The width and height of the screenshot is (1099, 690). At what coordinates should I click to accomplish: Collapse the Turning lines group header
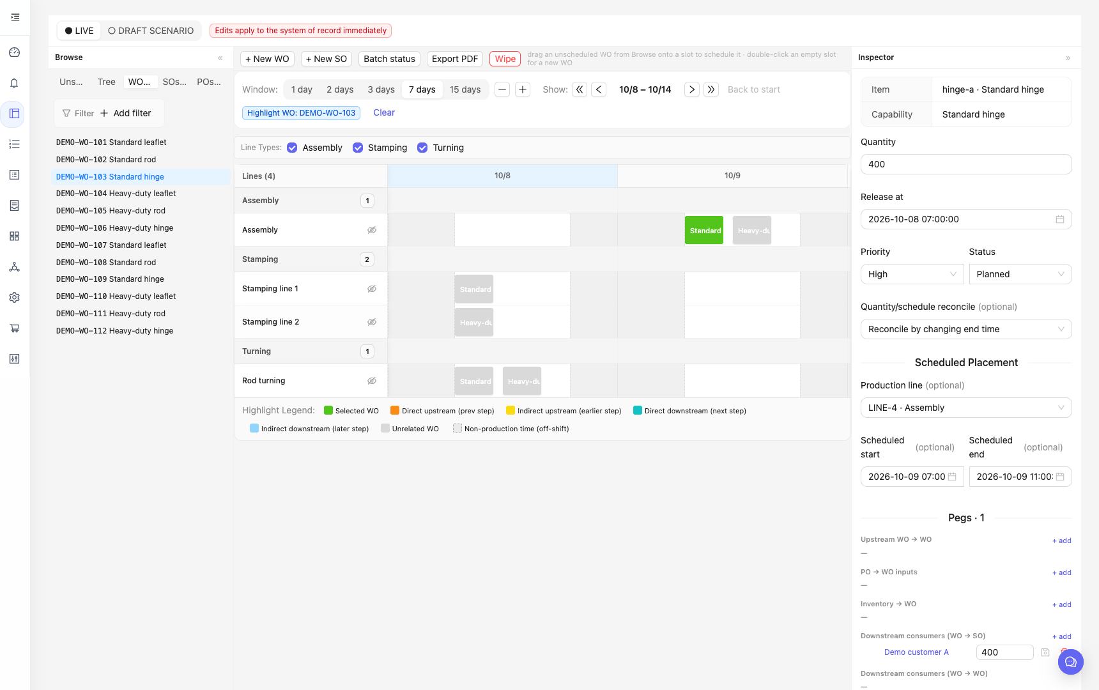pos(311,351)
